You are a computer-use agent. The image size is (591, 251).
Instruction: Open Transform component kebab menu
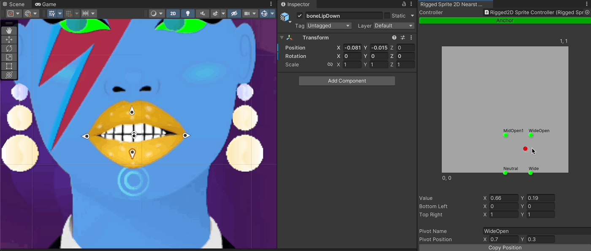[x=411, y=37]
